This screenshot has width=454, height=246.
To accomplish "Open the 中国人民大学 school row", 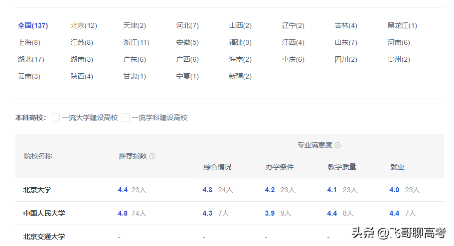I will click(x=230, y=213).
